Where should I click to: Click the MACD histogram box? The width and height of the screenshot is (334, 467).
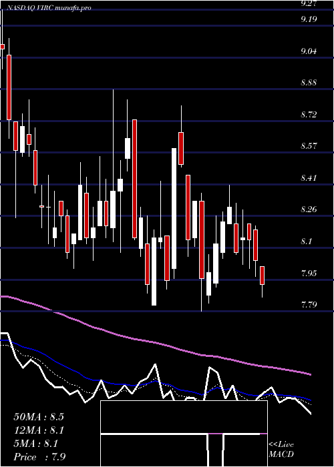184,434
